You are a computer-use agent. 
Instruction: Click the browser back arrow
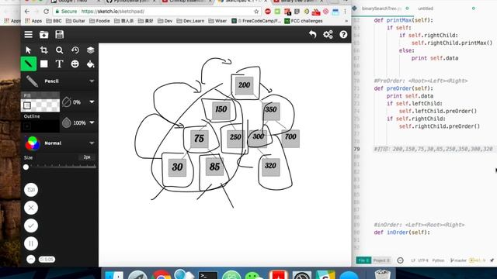pyautogui.click(x=27, y=12)
